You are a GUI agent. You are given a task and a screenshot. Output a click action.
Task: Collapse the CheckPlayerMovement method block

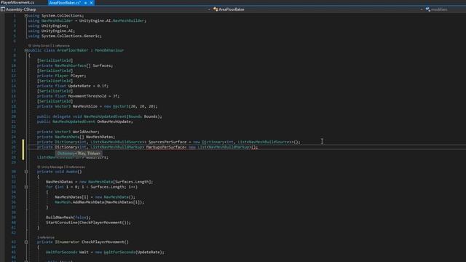(26, 242)
